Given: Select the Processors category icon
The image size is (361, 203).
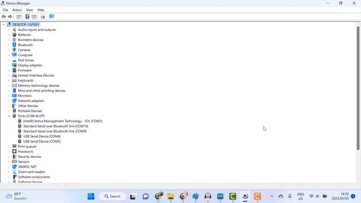Looking at the screenshot, I should pyautogui.click(x=14, y=152).
